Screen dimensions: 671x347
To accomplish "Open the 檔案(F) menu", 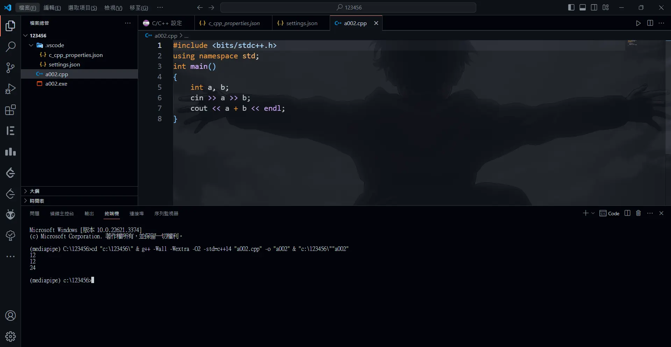I will [x=27, y=8].
